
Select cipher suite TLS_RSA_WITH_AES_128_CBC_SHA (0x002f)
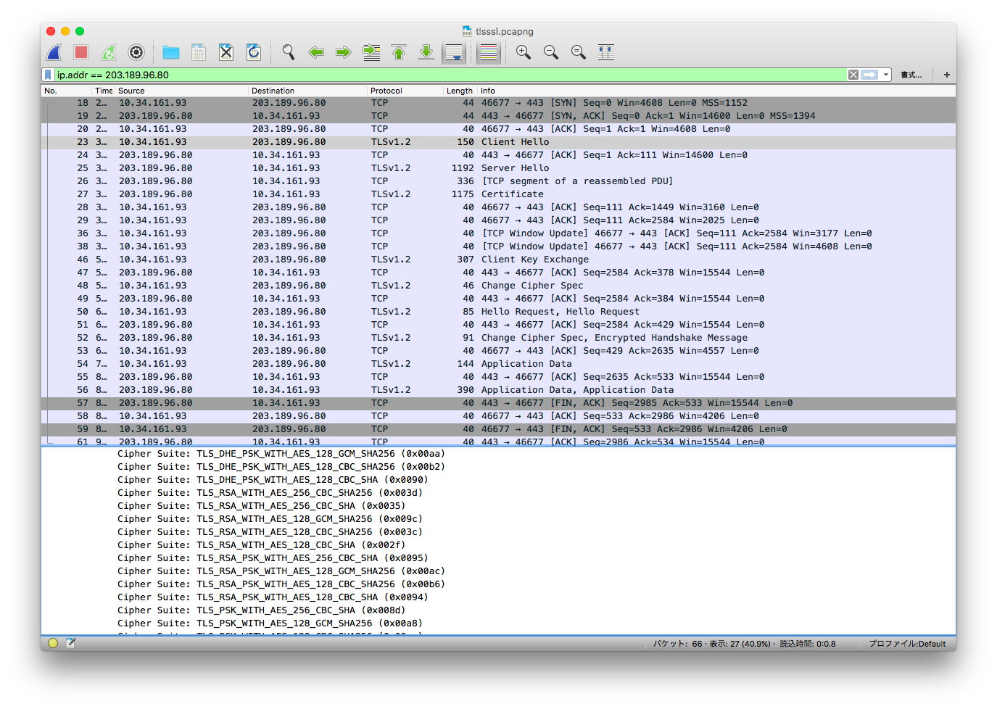[261, 545]
